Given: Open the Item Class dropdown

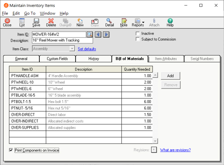Looking at the screenshot, I should tap(72, 49).
